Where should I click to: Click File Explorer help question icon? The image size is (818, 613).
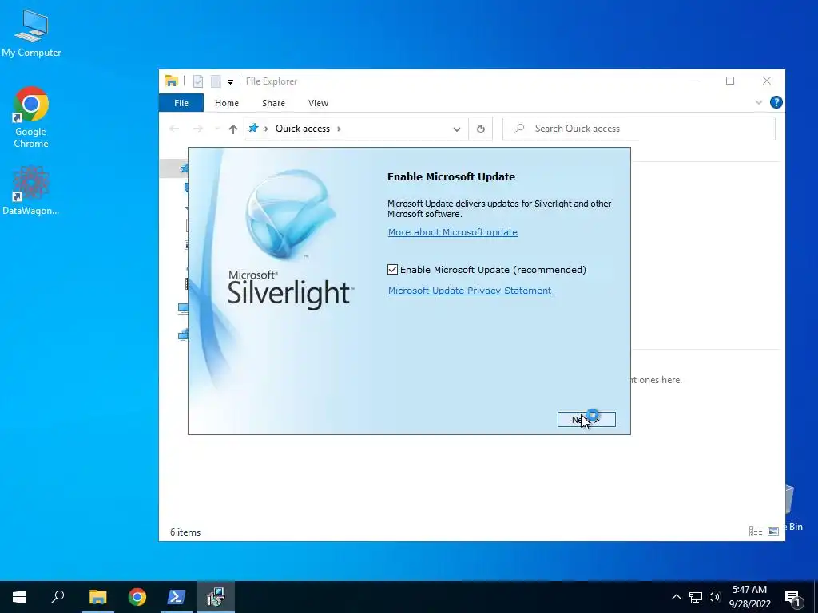coord(776,102)
